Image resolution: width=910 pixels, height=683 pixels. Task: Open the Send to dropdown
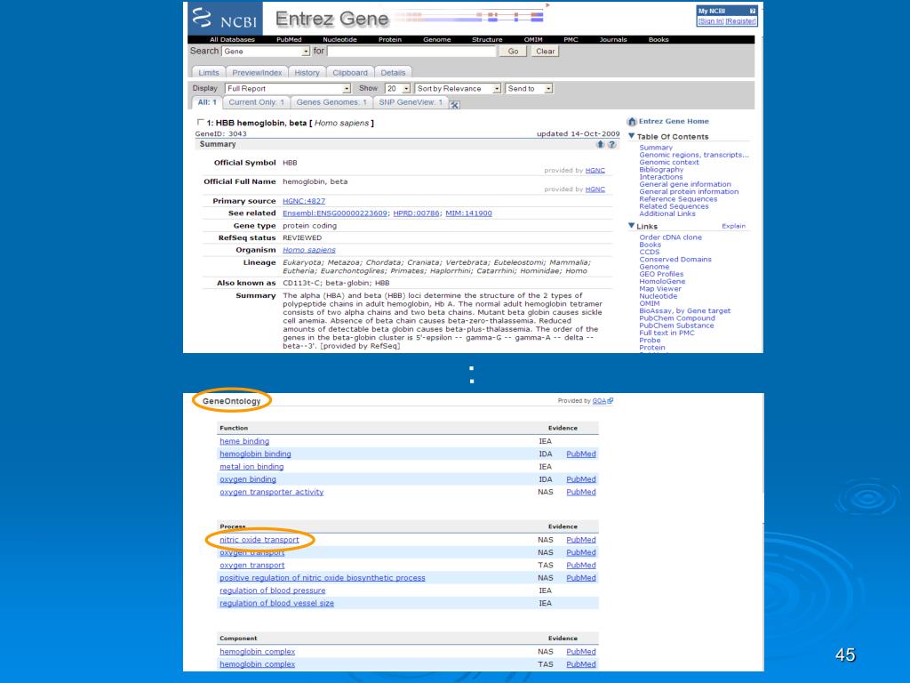[x=530, y=88]
